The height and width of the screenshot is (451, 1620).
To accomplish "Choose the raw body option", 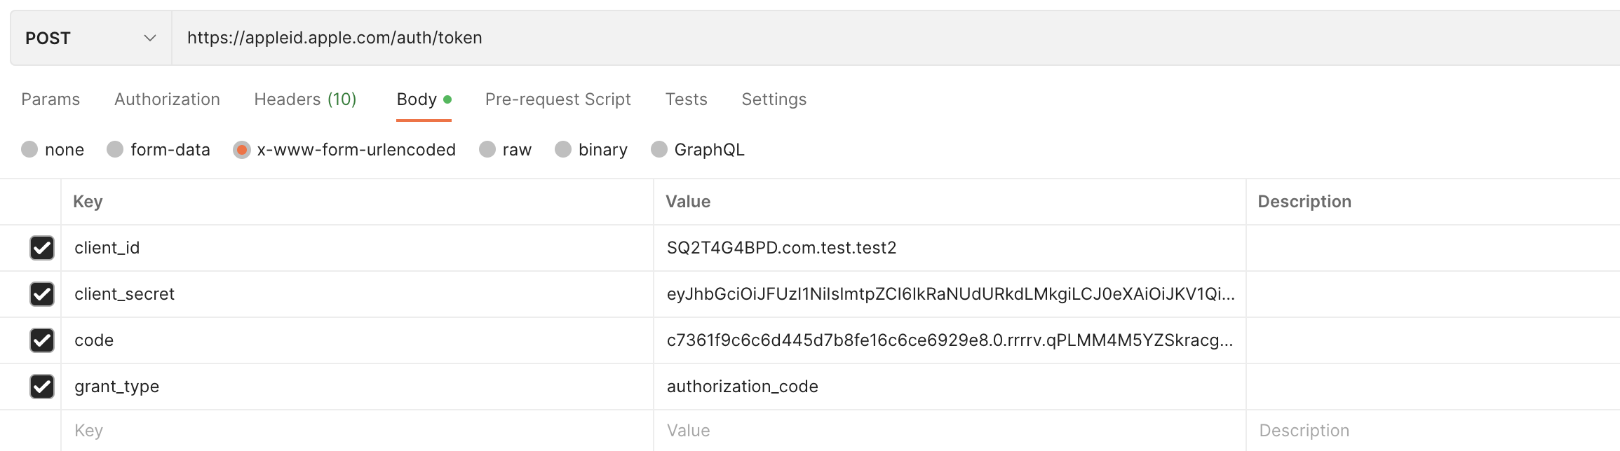I will (487, 150).
